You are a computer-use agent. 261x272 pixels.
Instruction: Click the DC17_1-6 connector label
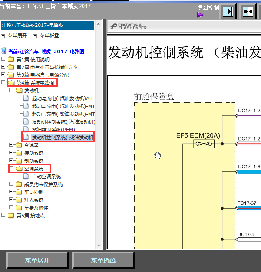pos(249,167)
